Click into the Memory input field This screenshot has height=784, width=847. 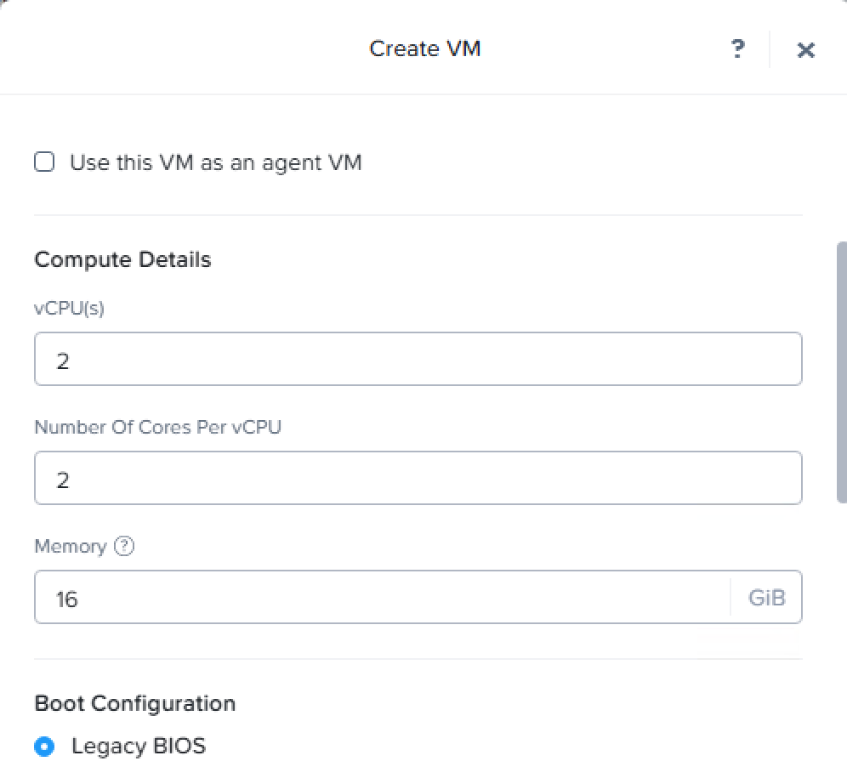(x=383, y=597)
